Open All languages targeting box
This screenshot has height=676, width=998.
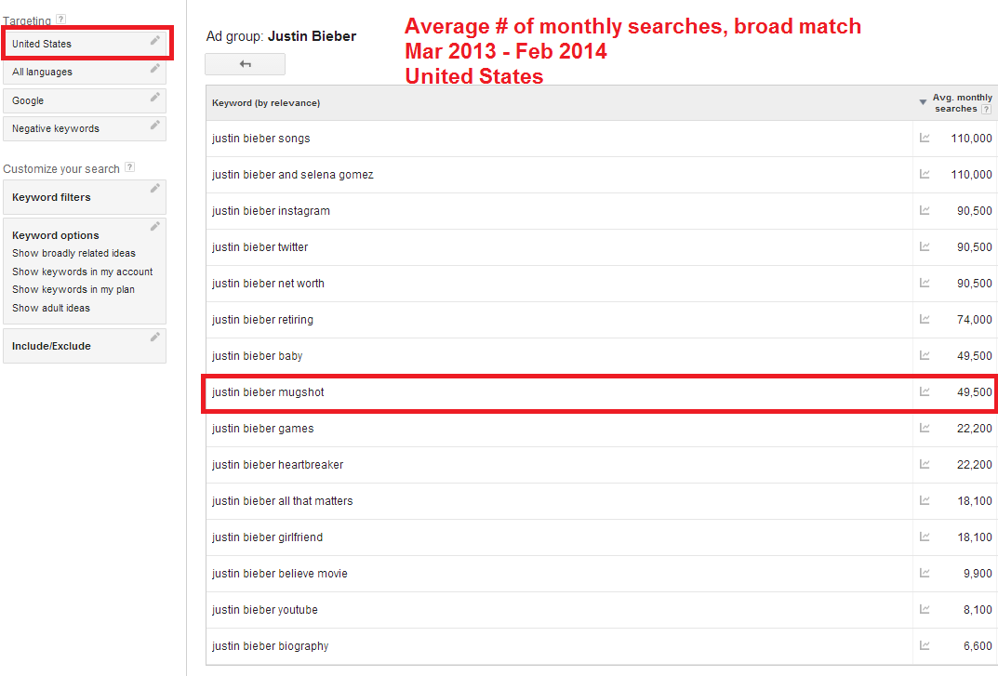[85, 72]
